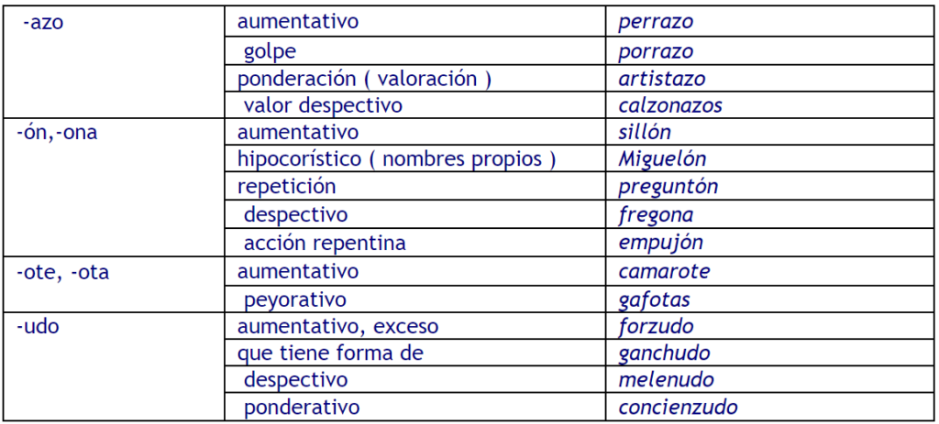
Task: Select the example word "perrazo"
Action: 656,22
